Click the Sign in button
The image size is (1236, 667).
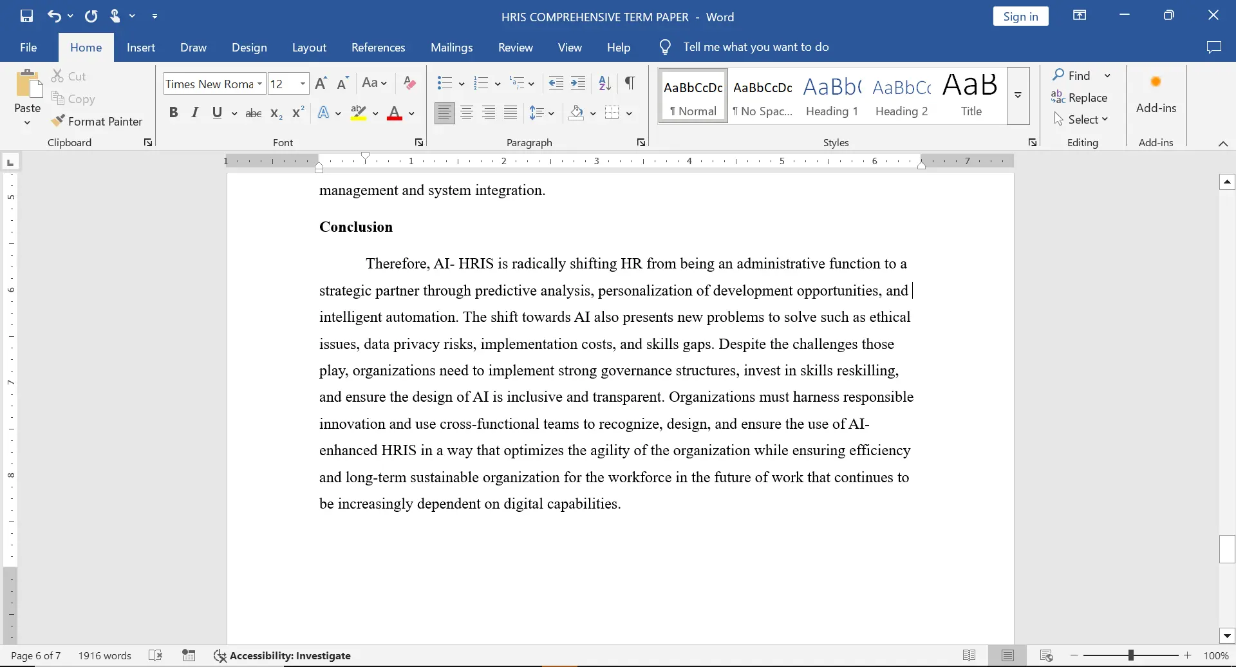click(1021, 16)
